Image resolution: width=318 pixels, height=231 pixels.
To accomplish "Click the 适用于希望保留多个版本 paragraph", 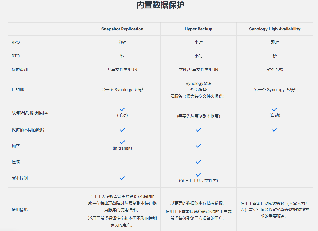I will [122, 222].
